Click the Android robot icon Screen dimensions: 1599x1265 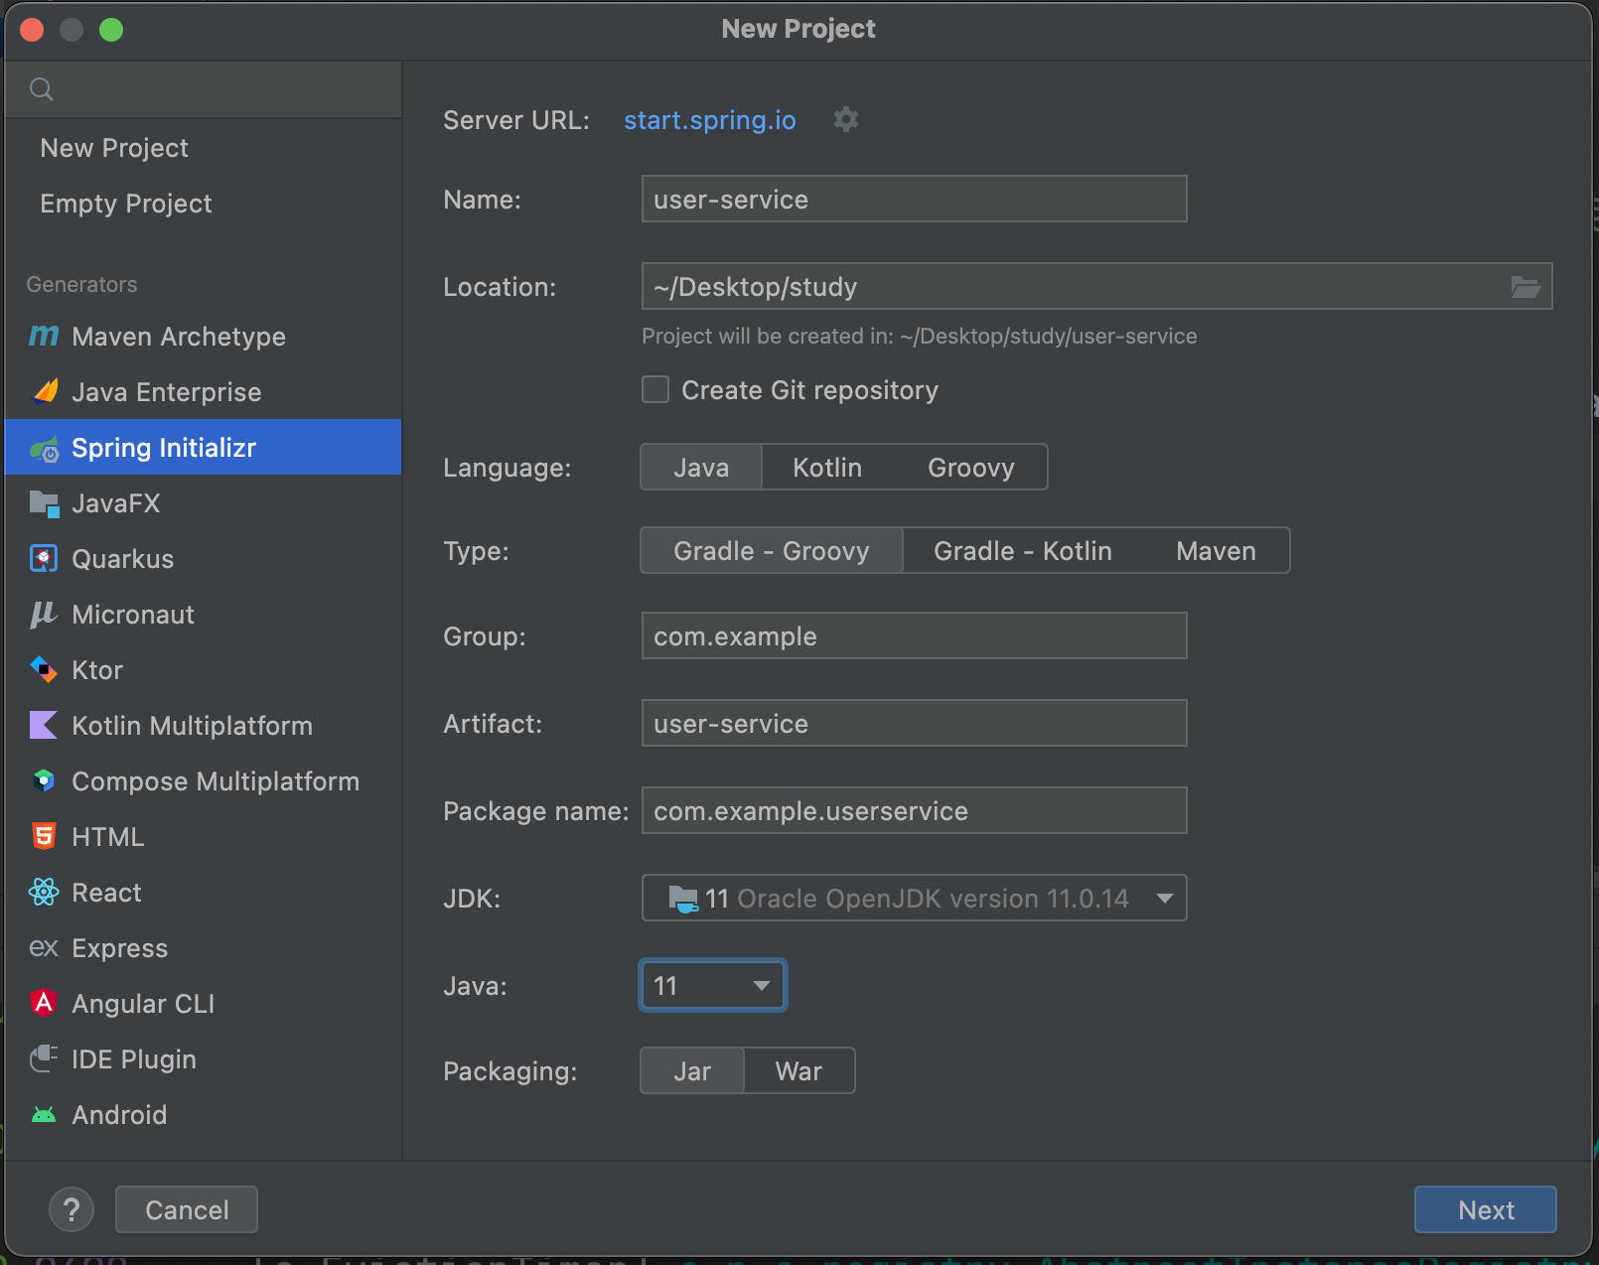44,1114
